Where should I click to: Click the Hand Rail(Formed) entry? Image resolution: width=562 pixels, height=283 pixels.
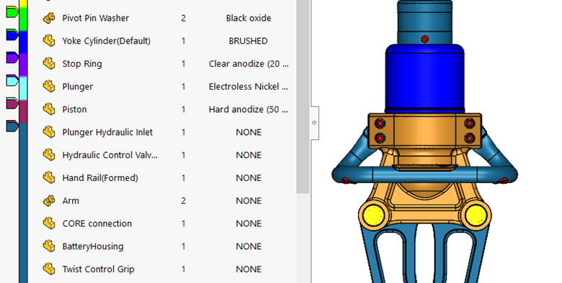[100, 178]
